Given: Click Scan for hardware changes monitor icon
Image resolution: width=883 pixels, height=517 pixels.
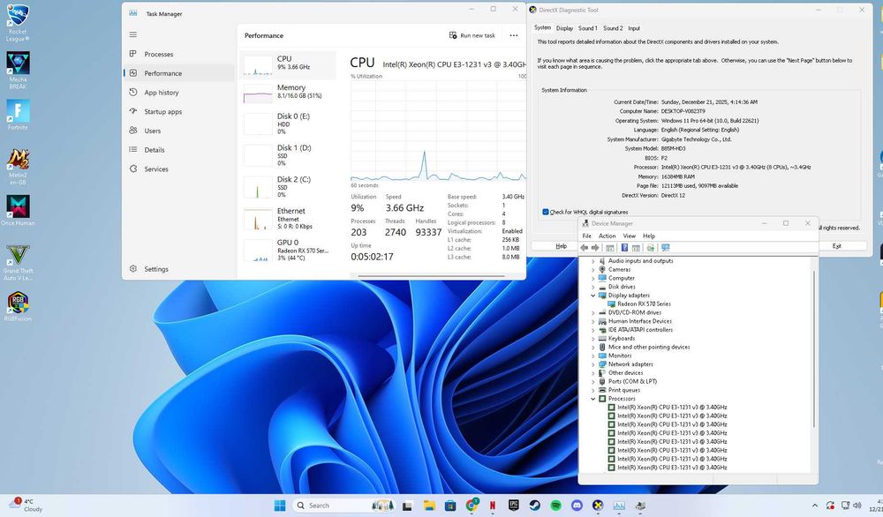Looking at the screenshot, I should (x=666, y=248).
